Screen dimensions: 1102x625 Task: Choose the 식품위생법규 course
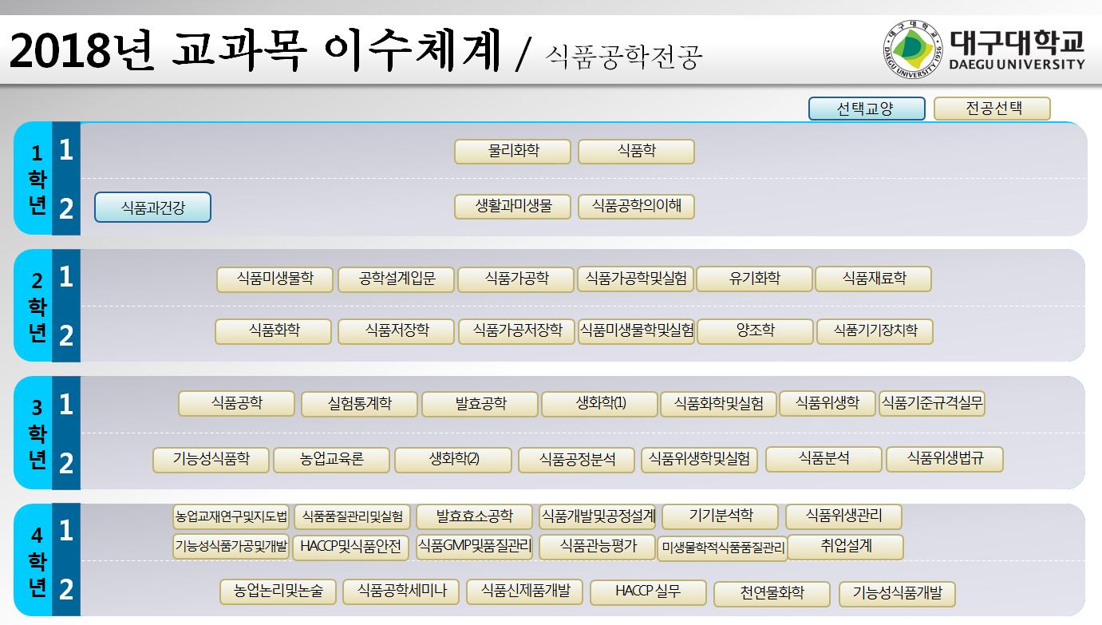(x=944, y=459)
